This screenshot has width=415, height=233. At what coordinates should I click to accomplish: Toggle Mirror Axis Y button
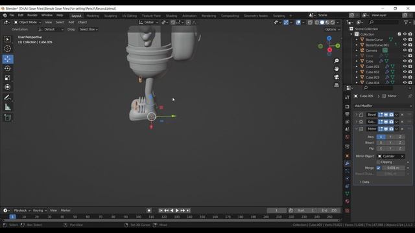(x=390, y=137)
